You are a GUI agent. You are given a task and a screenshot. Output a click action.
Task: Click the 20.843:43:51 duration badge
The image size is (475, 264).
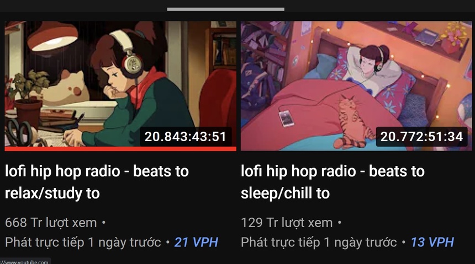pos(186,137)
